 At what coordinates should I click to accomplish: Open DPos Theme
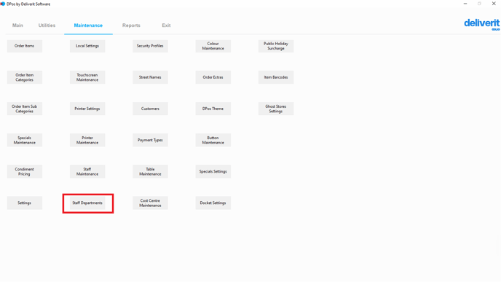pyautogui.click(x=213, y=109)
